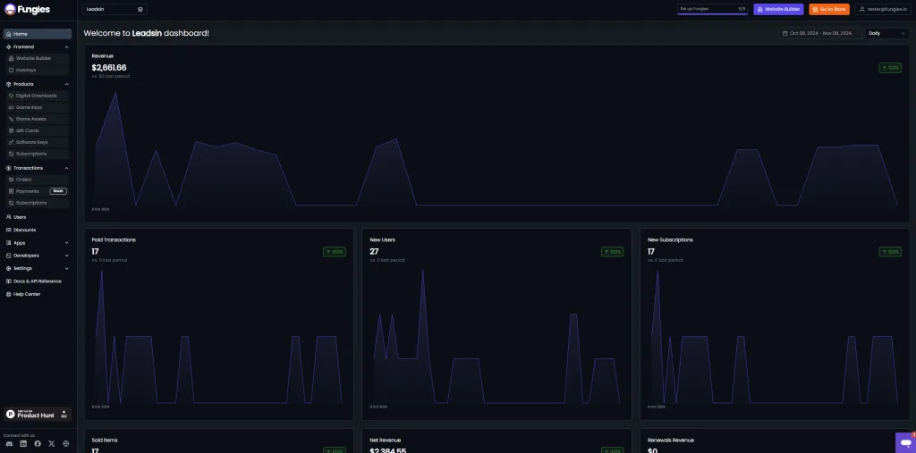Click the orange Go to Store button
The image size is (916, 453).
tap(829, 9)
